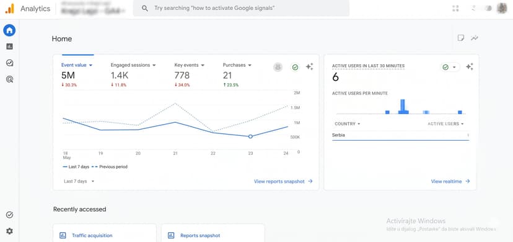The height and width of the screenshot is (242, 513).
Task: Open the Home icon in sidebar
Action: point(9,30)
